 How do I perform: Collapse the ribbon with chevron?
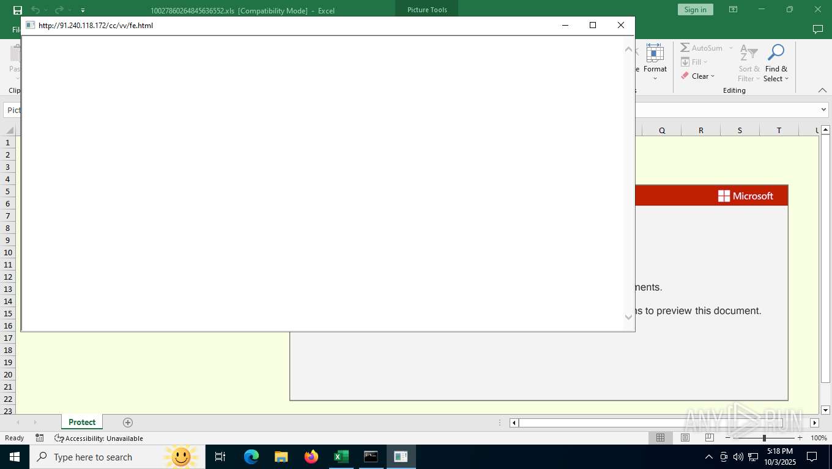pos(823,90)
